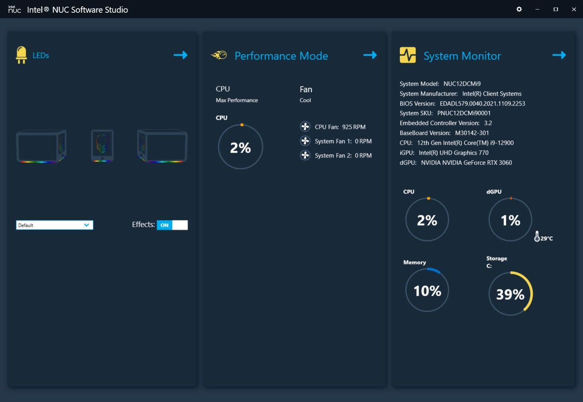Click the BIOS Version line
This screenshot has width=583, height=402.
(x=462, y=103)
